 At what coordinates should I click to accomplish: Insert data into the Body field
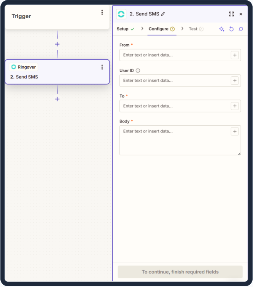pos(234,131)
